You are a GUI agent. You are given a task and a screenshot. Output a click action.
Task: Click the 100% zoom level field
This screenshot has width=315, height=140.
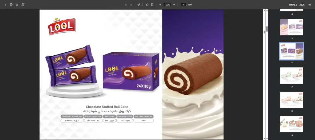[167, 5]
